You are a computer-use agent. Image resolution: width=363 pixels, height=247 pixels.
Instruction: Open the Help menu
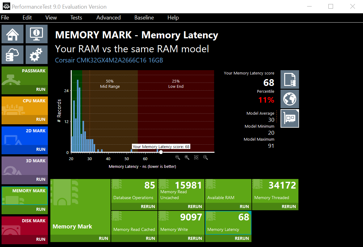[173, 18]
